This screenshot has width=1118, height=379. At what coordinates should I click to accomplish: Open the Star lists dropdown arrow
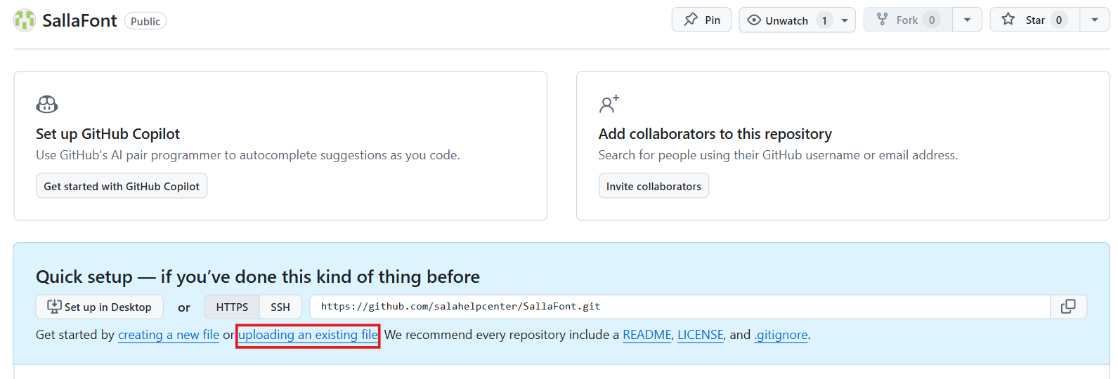[1094, 20]
